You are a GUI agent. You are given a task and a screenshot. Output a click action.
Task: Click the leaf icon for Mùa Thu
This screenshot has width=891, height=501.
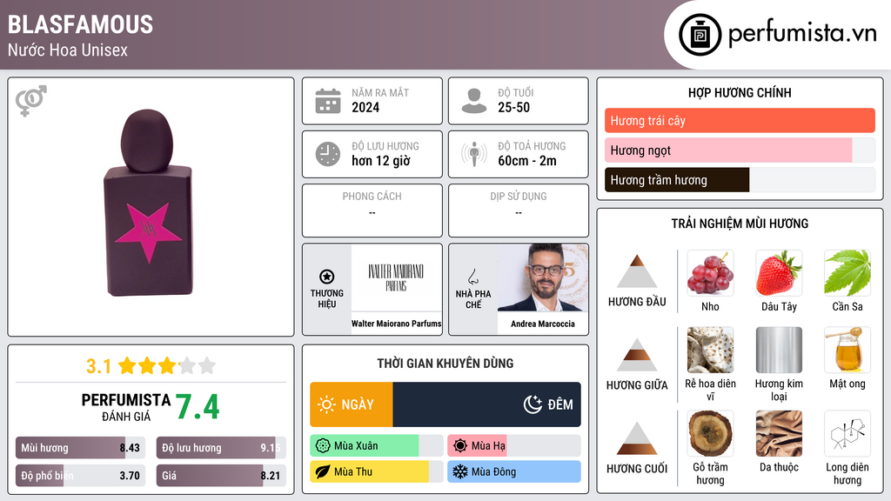coord(323,471)
